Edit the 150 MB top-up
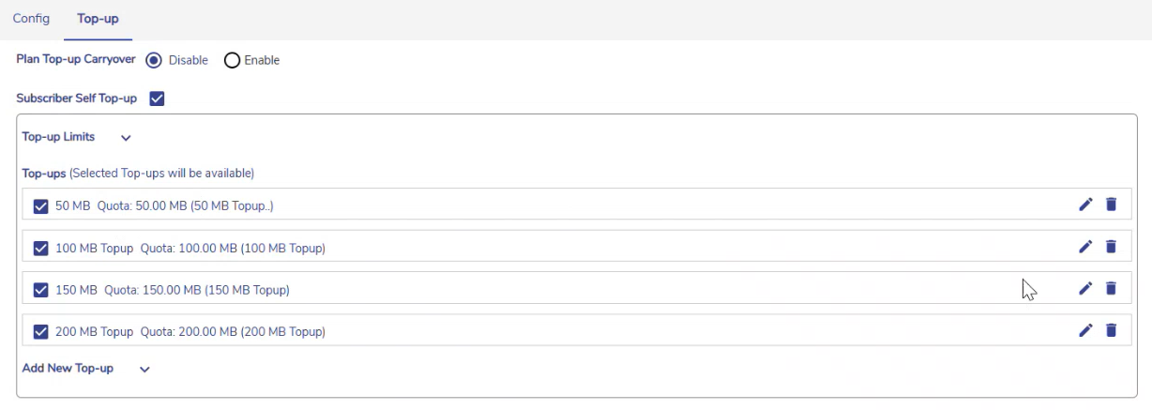Viewport: 1152px width, 410px height. pos(1086,289)
